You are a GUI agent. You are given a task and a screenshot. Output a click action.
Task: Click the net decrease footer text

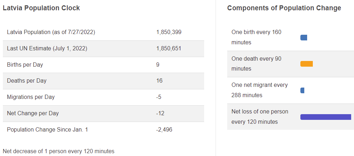point(59,151)
